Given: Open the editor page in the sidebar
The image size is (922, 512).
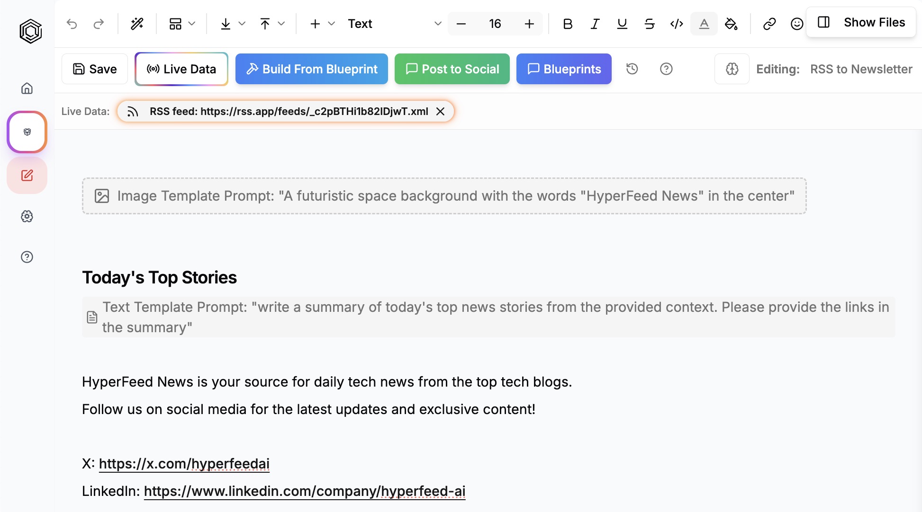Looking at the screenshot, I should coord(27,176).
